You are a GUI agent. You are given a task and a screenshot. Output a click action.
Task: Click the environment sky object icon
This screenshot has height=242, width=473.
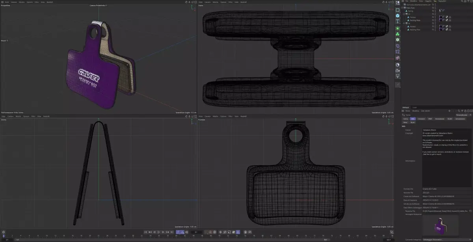pos(397,65)
